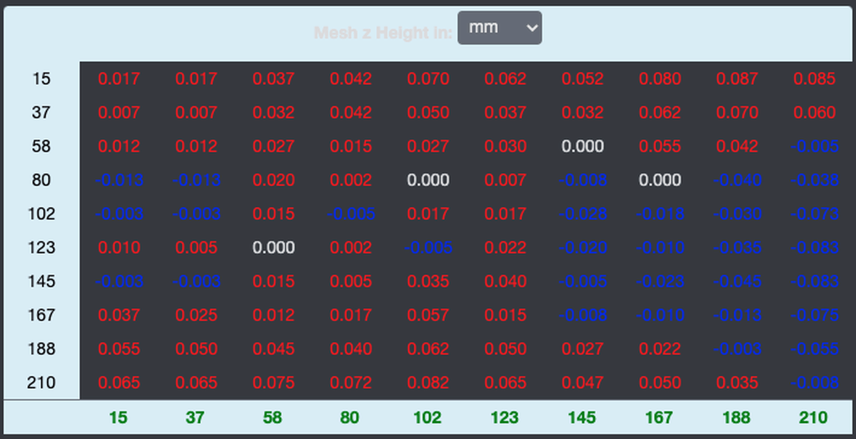Click 0.057 in row 167, column 102

point(428,315)
